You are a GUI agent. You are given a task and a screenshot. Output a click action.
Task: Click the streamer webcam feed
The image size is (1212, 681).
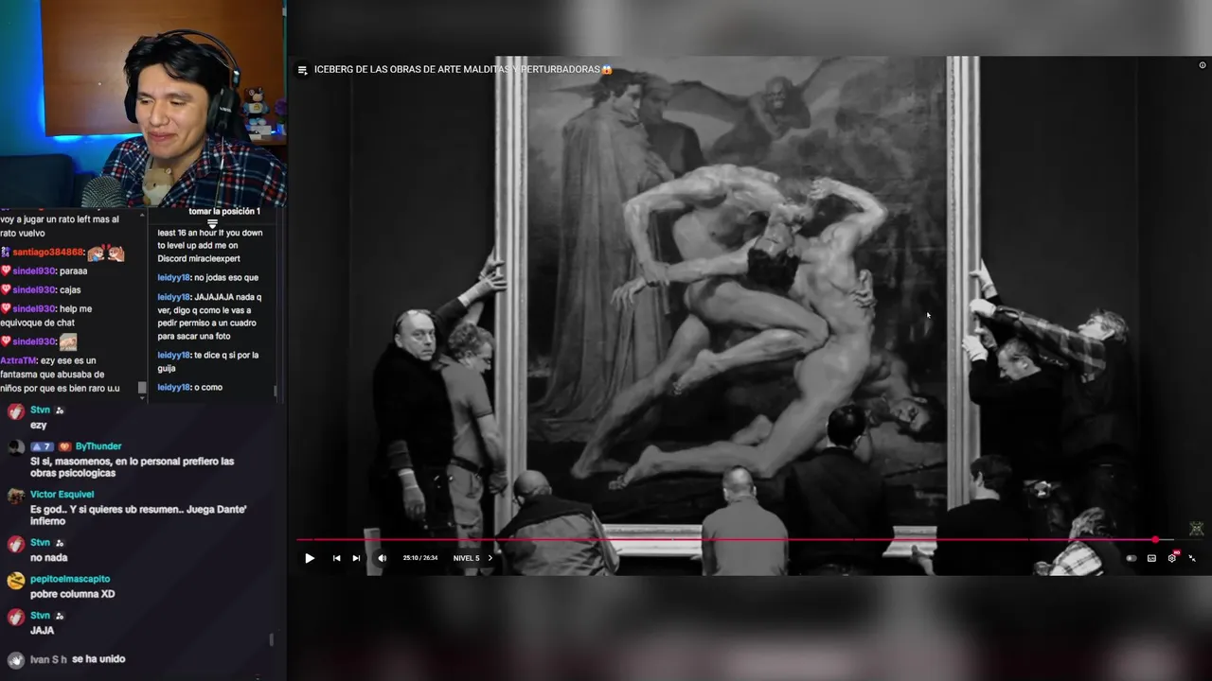point(142,103)
